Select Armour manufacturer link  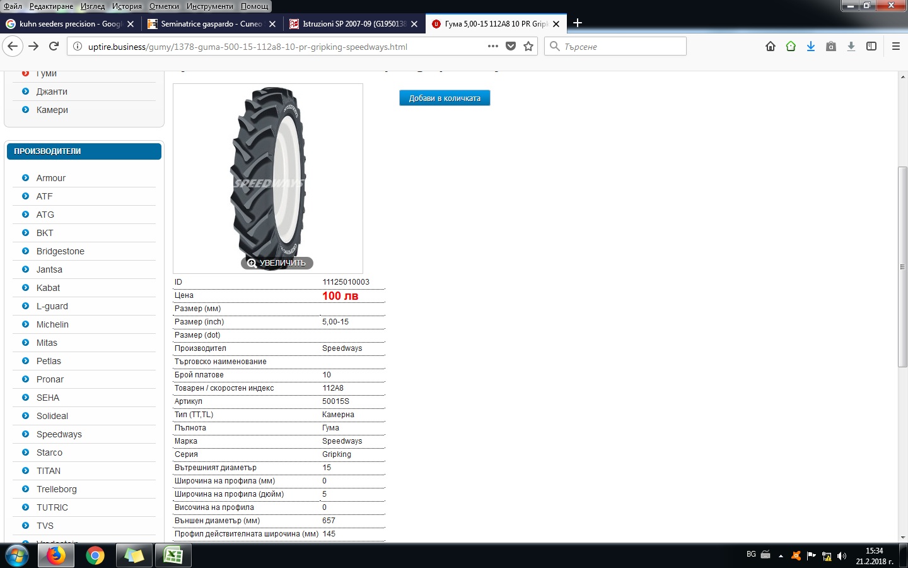(x=51, y=178)
